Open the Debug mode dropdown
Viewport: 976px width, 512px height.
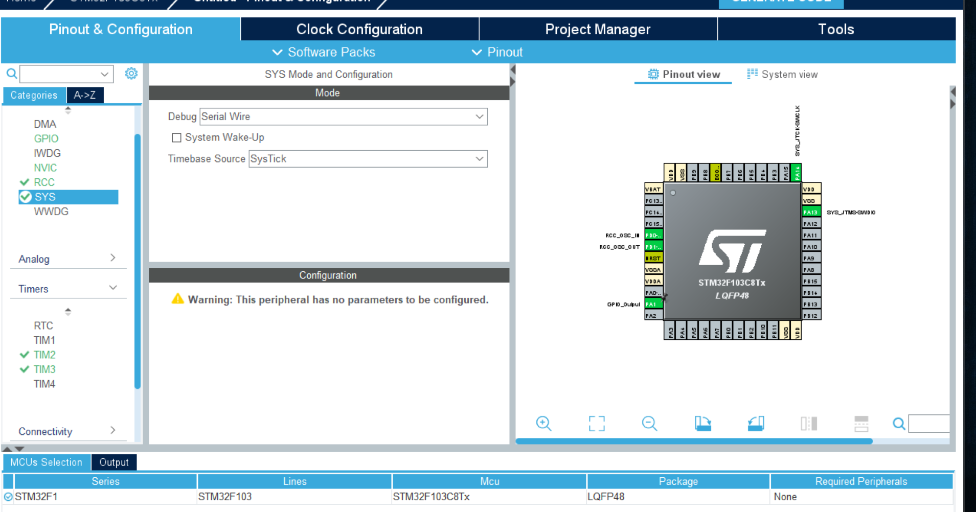pyautogui.click(x=343, y=117)
